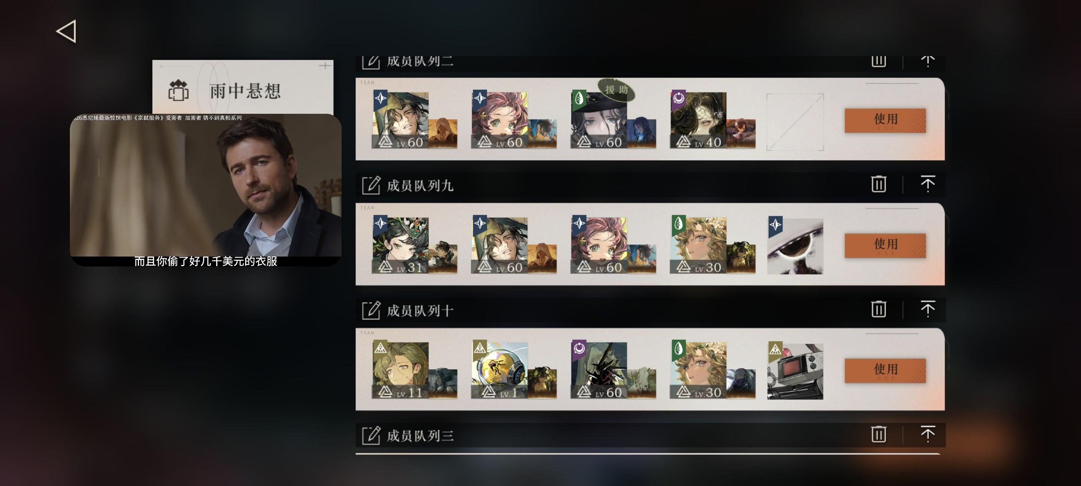Screen dimensions: 1081x486
Task: Use team 成员队列十
Action: [x=885, y=370]
